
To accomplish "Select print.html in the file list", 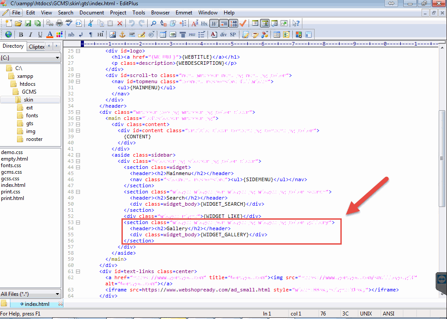I will point(12,198).
